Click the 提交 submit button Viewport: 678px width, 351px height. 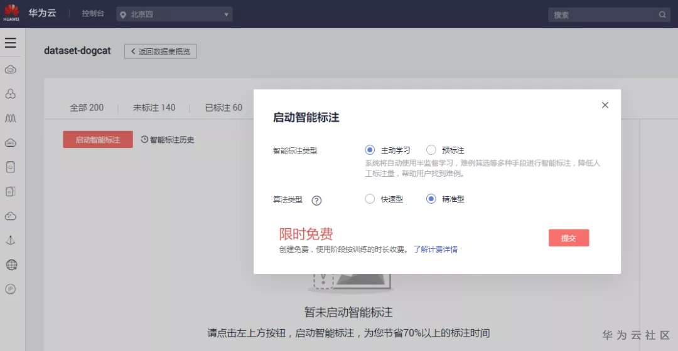569,238
